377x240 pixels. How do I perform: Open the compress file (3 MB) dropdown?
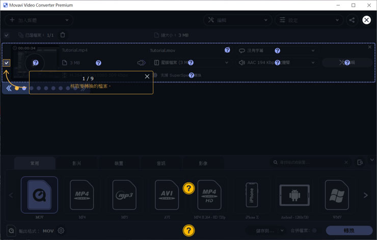[191, 63]
